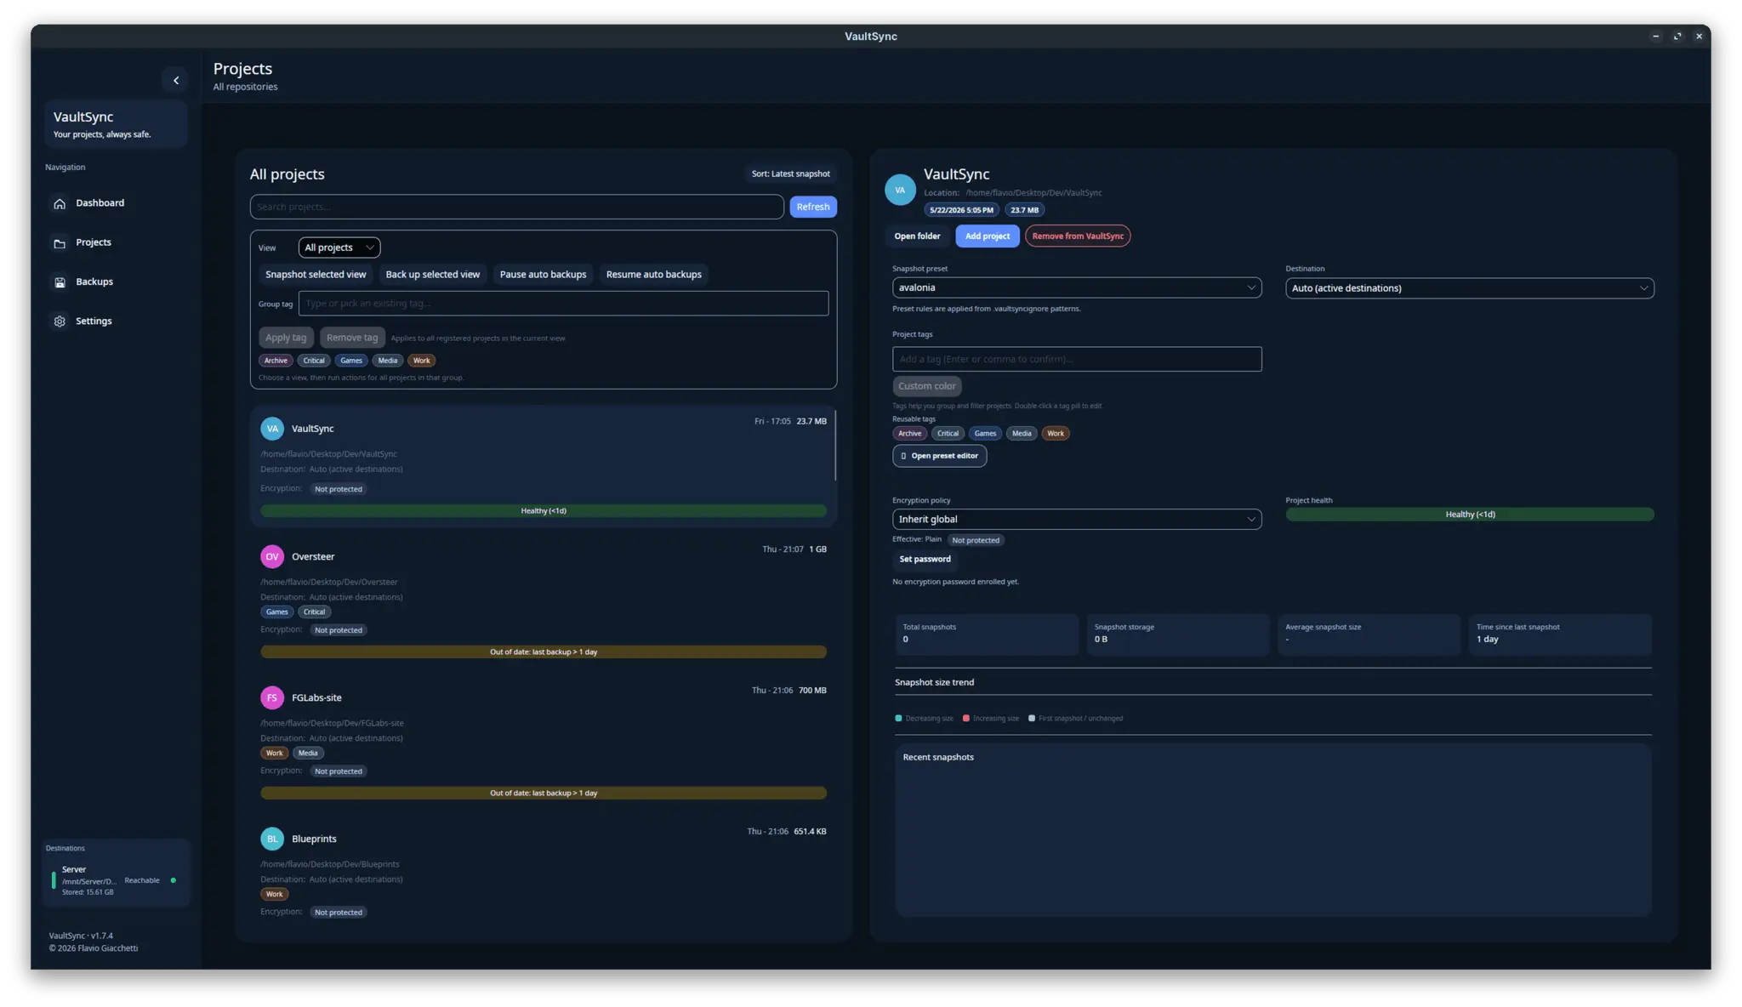Click the BL avatar for Blueprints
Image resolution: width=1742 pixels, height=1007 pixels.
pyautogui.click(x=272, y=839)
